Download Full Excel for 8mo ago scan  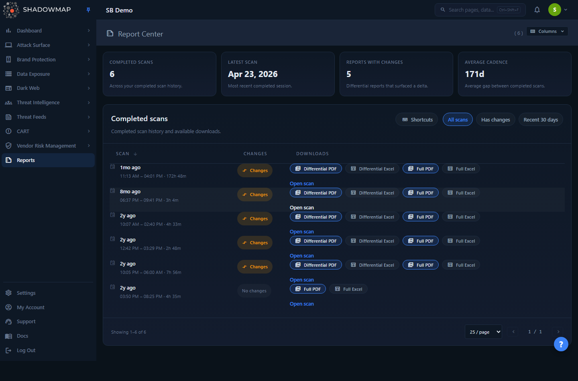tap(461, 193)
